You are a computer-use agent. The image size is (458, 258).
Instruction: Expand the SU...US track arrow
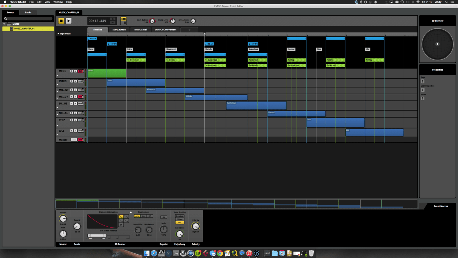[57, 108]
